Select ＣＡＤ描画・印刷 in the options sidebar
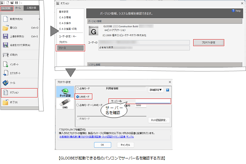The height and width of the screenshot is (164, 246). click(x=68, y=29)
